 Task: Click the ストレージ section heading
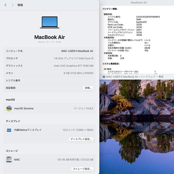[x=12, y=151]
